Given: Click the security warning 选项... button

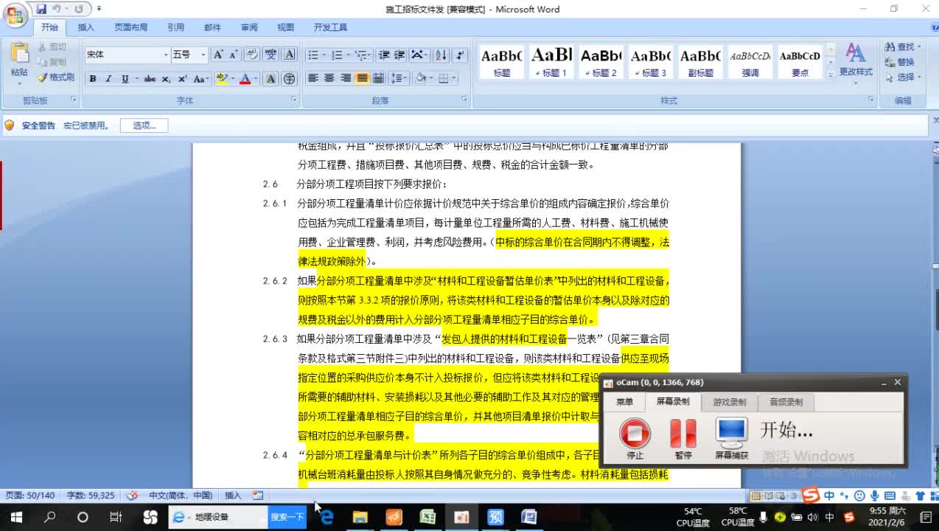Looking at the screenshot, I should click(x=144, y=125).
